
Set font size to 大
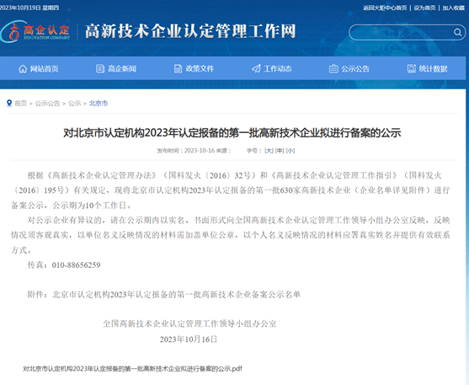coord(269,151)
